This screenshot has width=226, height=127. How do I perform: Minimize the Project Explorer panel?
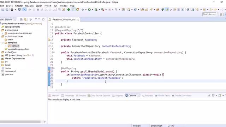pos(39,19)
